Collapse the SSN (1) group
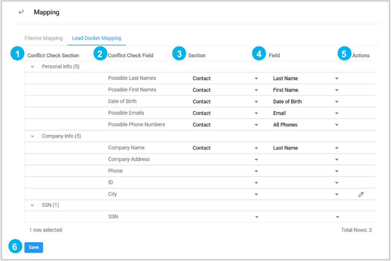 (32, 205)
